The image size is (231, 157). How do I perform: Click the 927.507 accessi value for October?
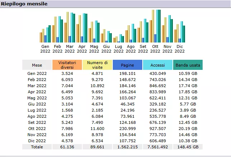tap(158, 129)
